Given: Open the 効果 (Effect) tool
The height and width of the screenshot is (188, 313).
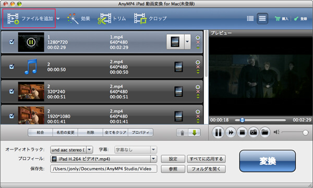Looking at the screenshot, I should click(x=79, y=19).
